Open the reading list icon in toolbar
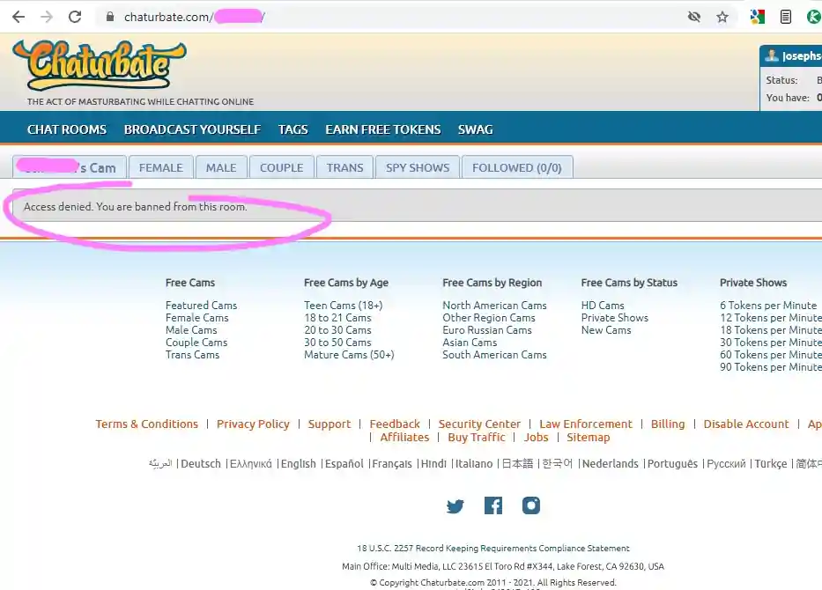Viewport: 822px width, 590px height. (785, 17)
